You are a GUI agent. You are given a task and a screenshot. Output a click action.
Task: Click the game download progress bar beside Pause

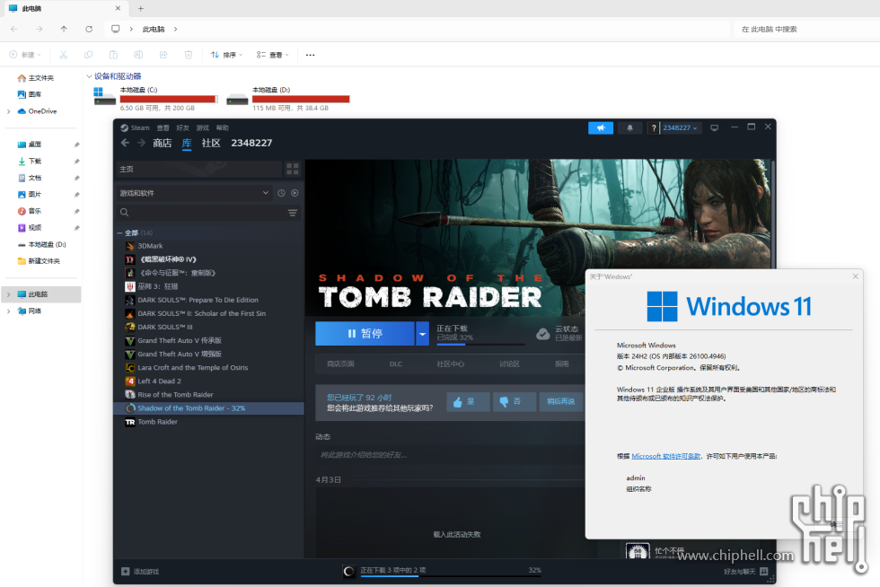click(480, 344)
